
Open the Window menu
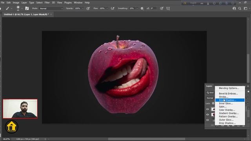pos(78,3)
